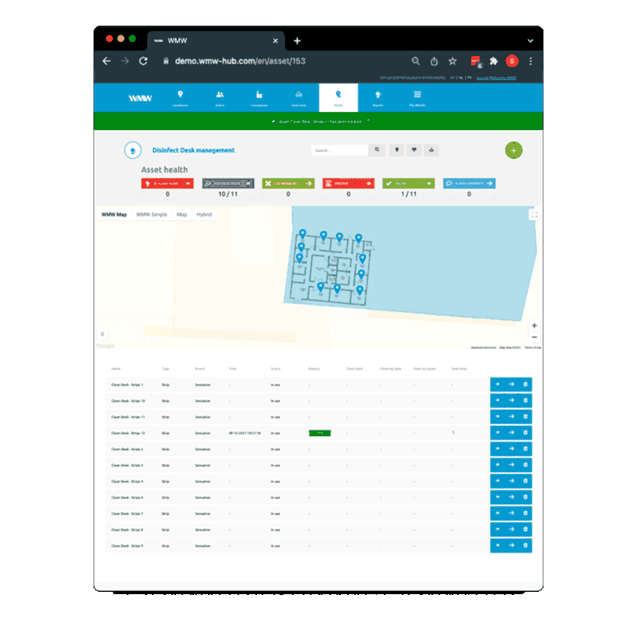Delete Clean Desk - Strips 2 with its trash icon
The width and height of the screenshot is (637, 637).
[526, 449]
